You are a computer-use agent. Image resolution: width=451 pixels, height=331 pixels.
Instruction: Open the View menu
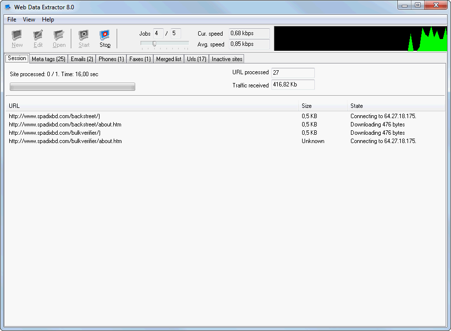pos(29,20)
